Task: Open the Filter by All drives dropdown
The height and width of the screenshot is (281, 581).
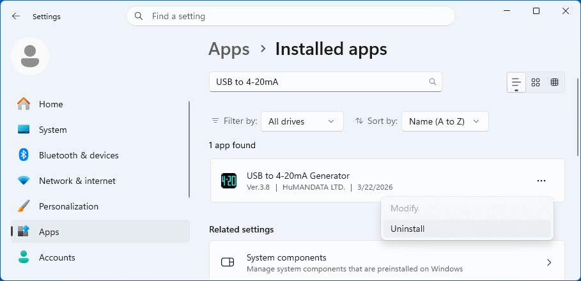Action: [x=302, y=121]
